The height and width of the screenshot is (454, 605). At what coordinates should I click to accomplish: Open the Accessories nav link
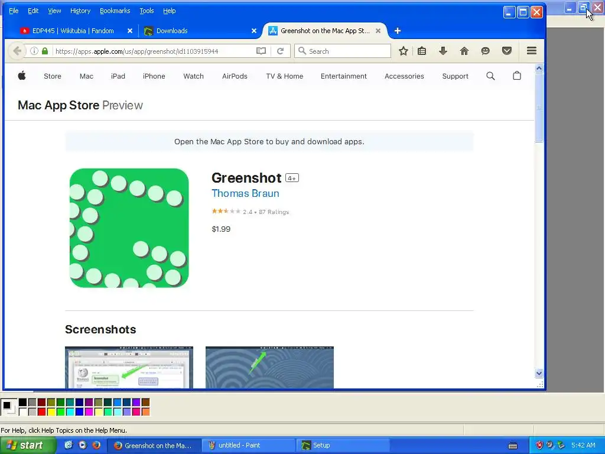[404, 76]
